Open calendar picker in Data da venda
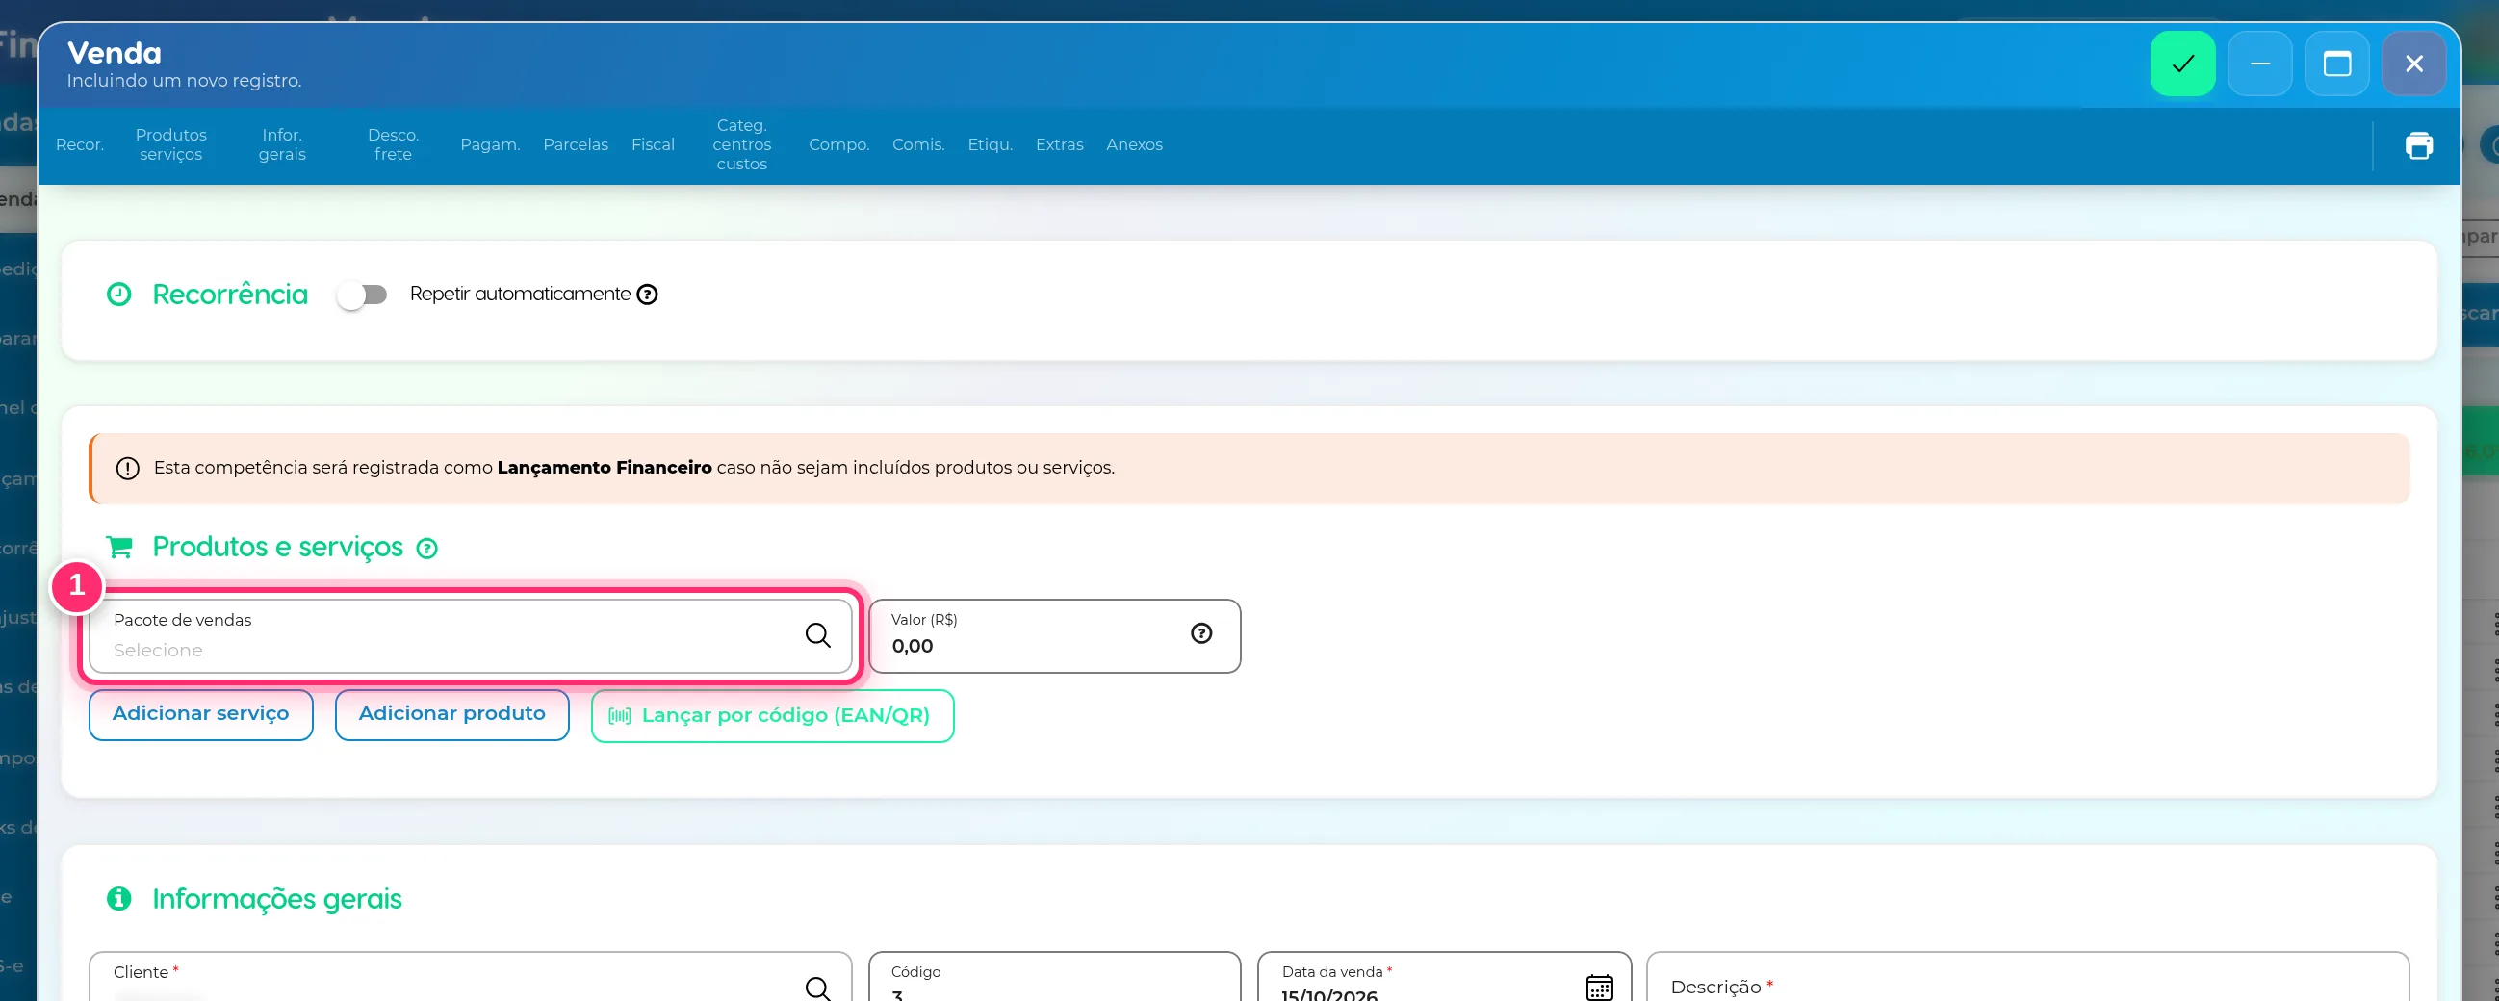 [x=1599, y=987]
